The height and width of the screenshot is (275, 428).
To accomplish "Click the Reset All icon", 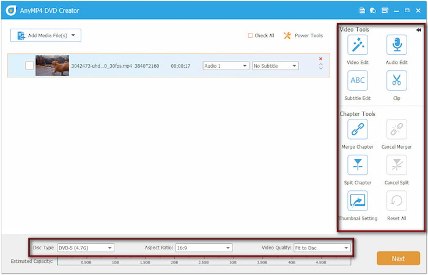I will tap(396, 201).
